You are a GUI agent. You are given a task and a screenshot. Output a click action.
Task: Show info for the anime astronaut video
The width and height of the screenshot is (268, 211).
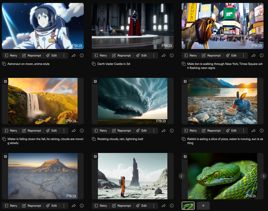(82, 55)
